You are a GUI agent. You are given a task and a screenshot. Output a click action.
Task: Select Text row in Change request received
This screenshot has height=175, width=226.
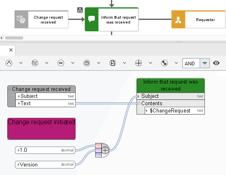45,104
